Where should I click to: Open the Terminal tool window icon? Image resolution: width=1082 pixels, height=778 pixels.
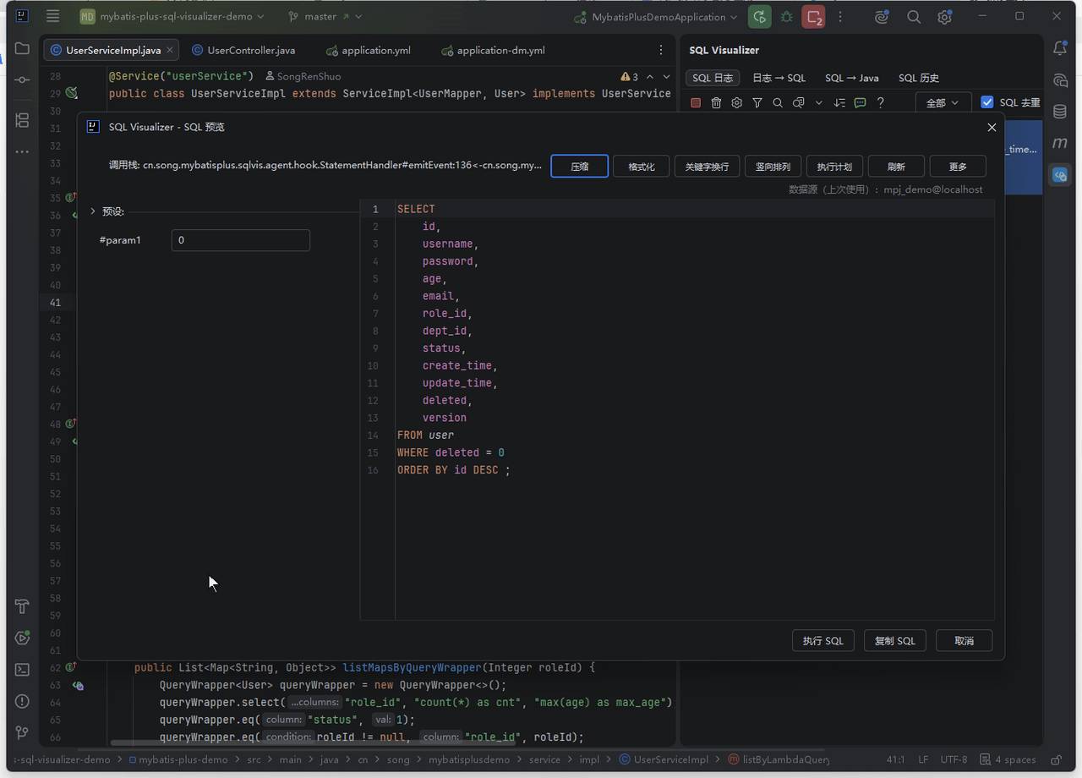(22, 670)
